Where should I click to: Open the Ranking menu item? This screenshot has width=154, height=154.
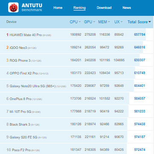(x=80, y=8)
